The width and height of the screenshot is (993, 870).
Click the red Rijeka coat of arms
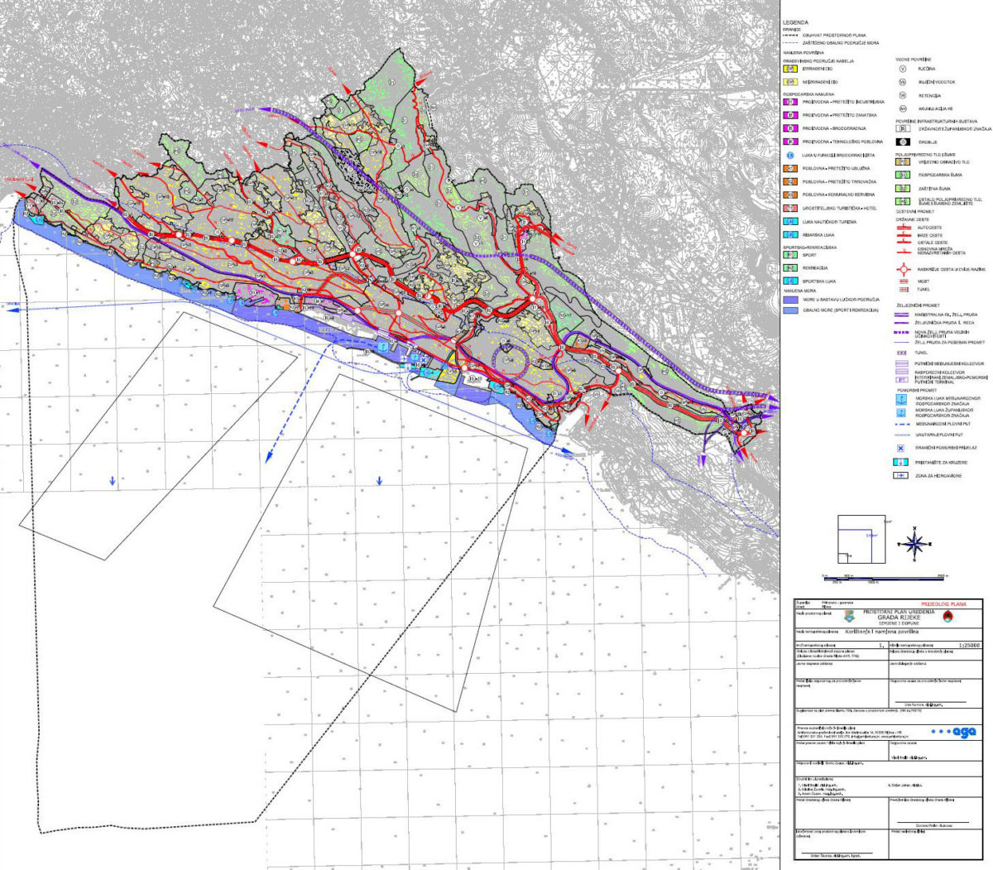tap(948, 617)
